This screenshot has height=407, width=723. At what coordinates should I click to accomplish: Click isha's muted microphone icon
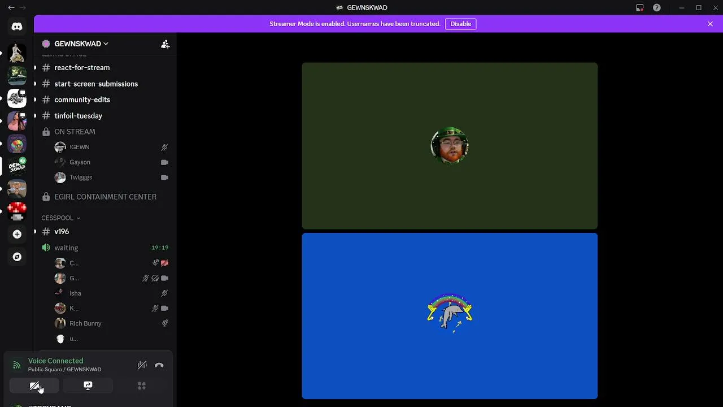tap(164, 293)
